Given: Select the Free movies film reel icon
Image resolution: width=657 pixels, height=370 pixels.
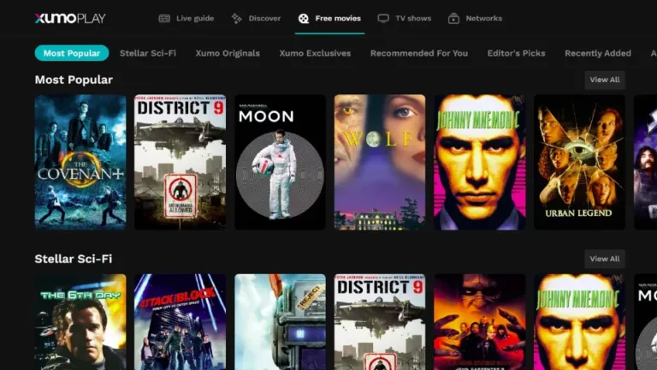Looking at the screenshot, I should [x=304, y=18].
